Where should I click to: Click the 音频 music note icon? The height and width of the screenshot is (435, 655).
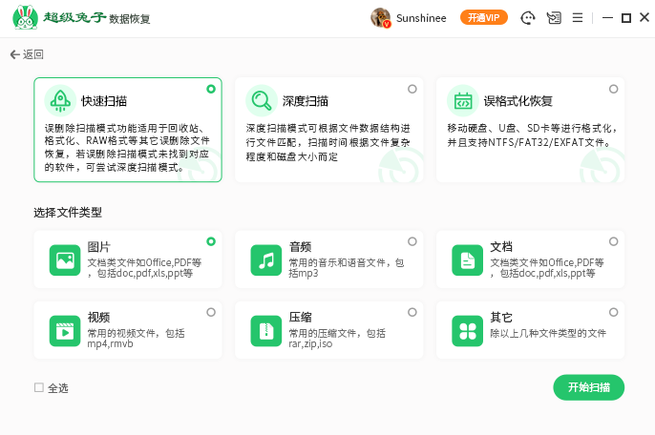click(x=266, y=260)
